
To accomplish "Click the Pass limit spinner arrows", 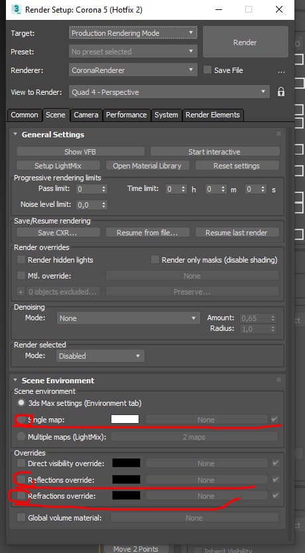I will [103, 189].
